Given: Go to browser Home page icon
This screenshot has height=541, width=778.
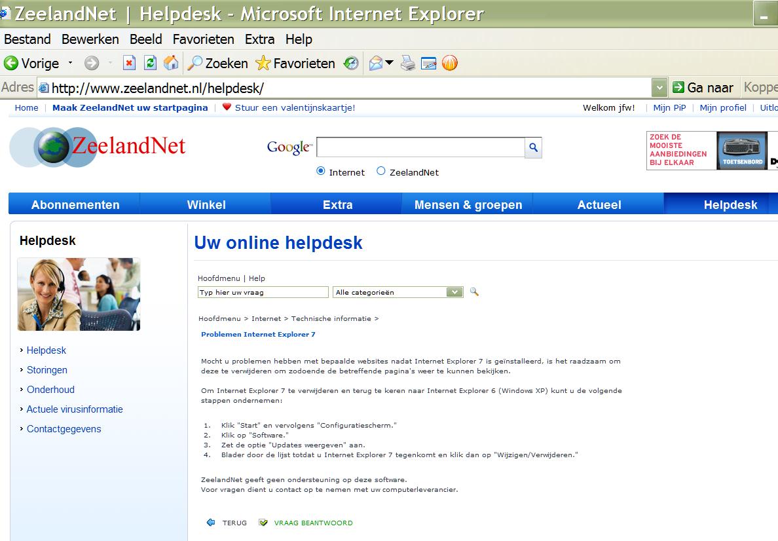Looking at the screenshot, I should coord(171,63).
